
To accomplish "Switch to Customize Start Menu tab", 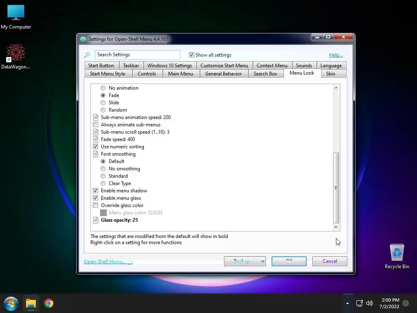I will [224, 66].
